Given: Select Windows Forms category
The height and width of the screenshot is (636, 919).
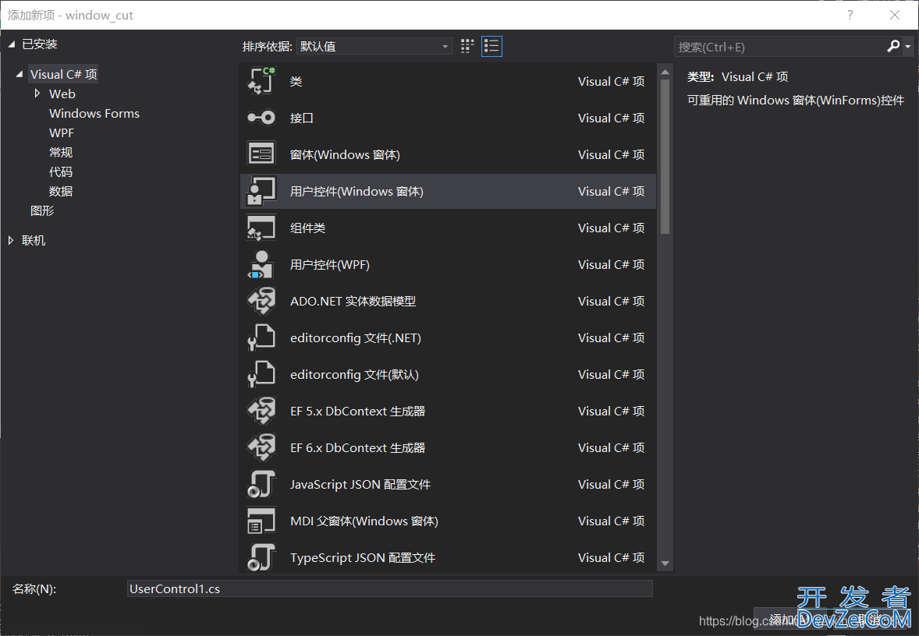Looking at the screenshot, I should tap(94, 113).
